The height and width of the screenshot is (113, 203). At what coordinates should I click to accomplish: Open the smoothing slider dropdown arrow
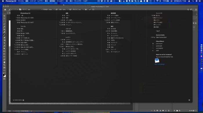click(x=83, y=9)
